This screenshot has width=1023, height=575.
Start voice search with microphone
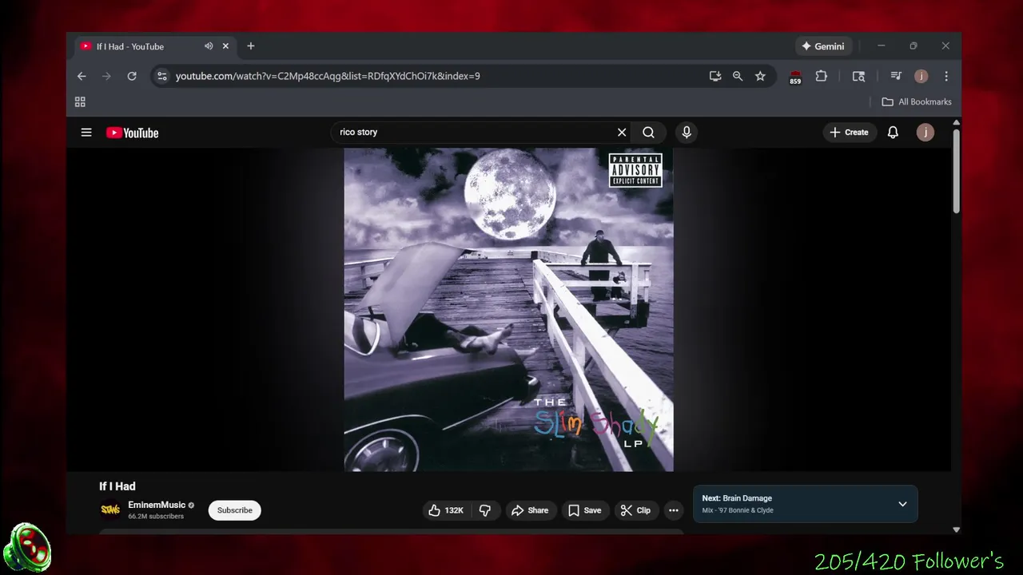pos(687,133)
